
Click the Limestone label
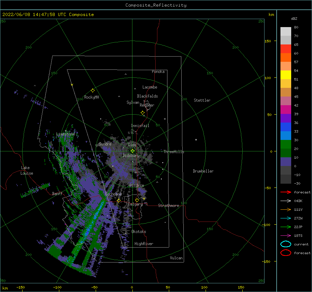[x=66, y=134]
